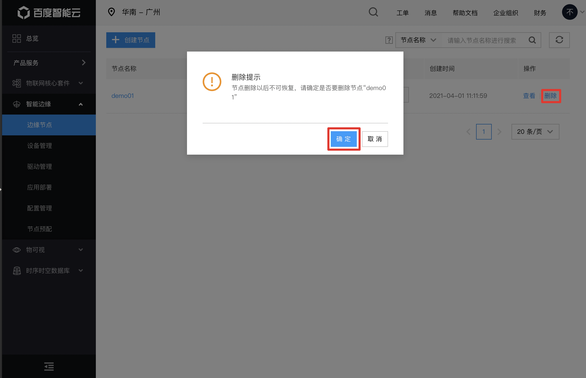Open the user avatar account menu
Screen dimensions: 586x378
click(570, 12)
